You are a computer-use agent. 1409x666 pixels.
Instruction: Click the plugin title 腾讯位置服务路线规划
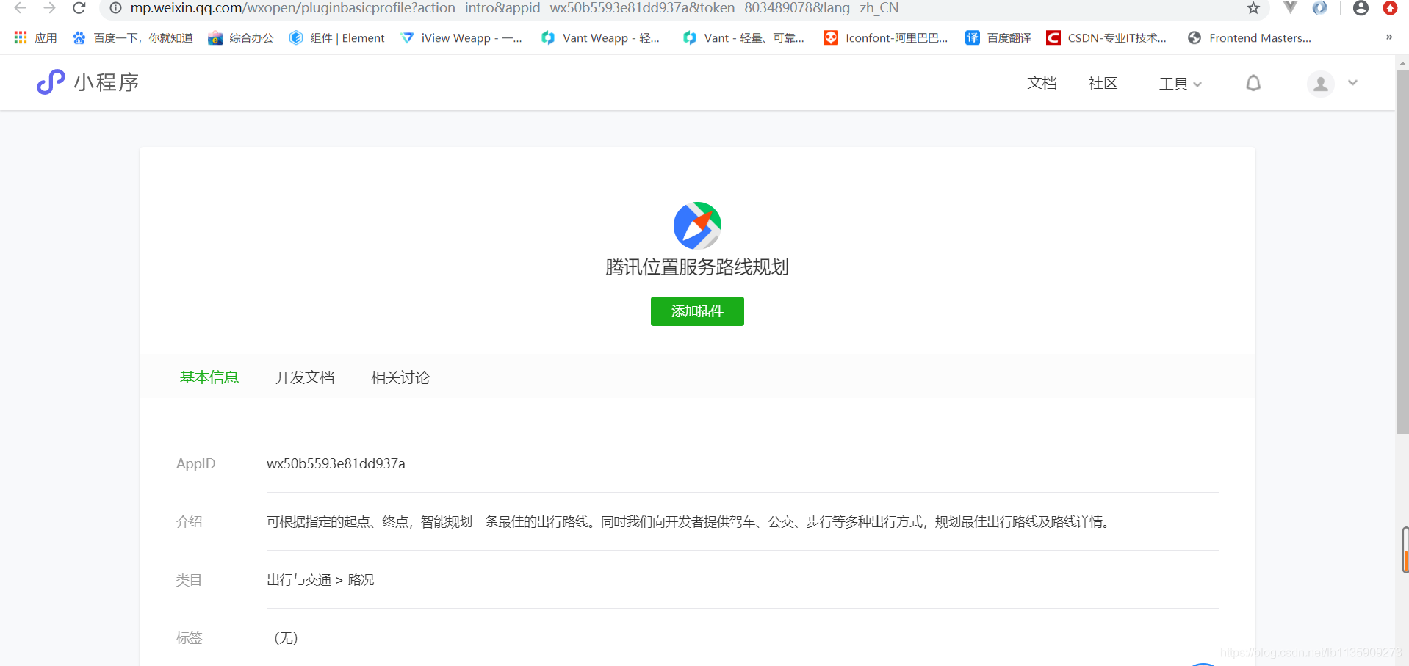tap(697, 267)
